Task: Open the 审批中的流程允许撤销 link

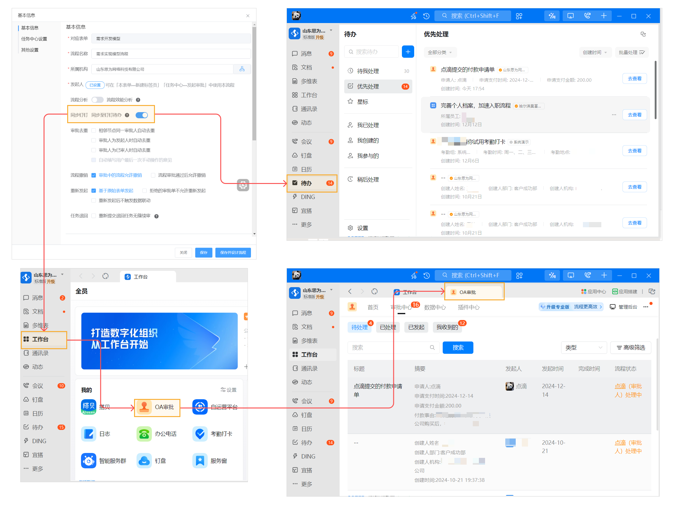Action: 120,175
